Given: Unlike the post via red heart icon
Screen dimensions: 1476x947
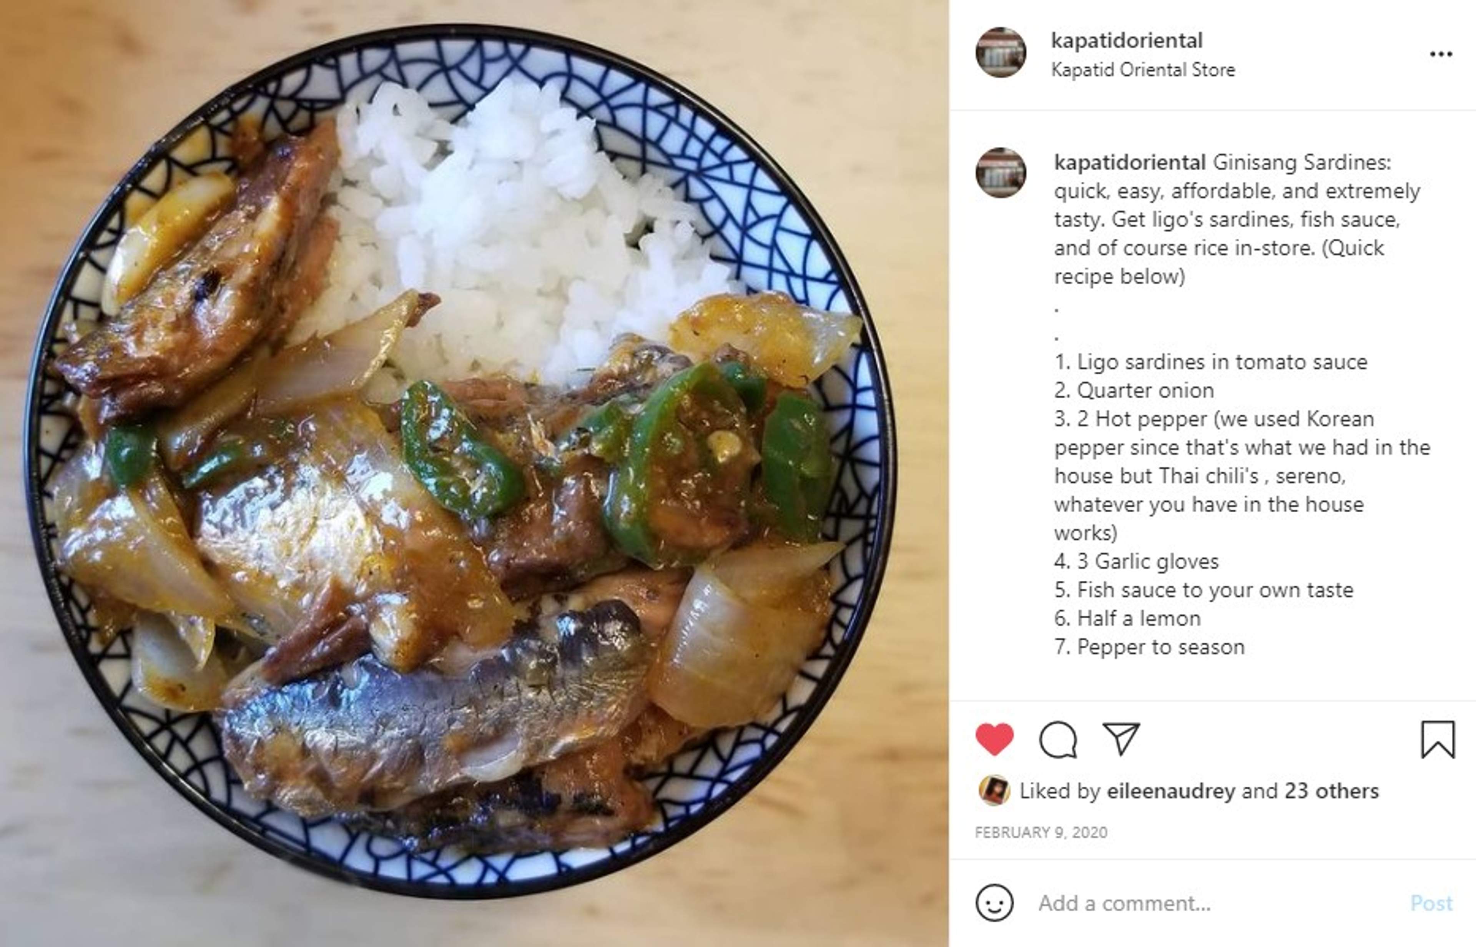Looking at the screenshot, I should [994, 739].
